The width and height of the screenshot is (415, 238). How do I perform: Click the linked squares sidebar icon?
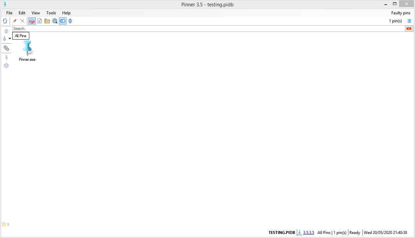point(6,48)
